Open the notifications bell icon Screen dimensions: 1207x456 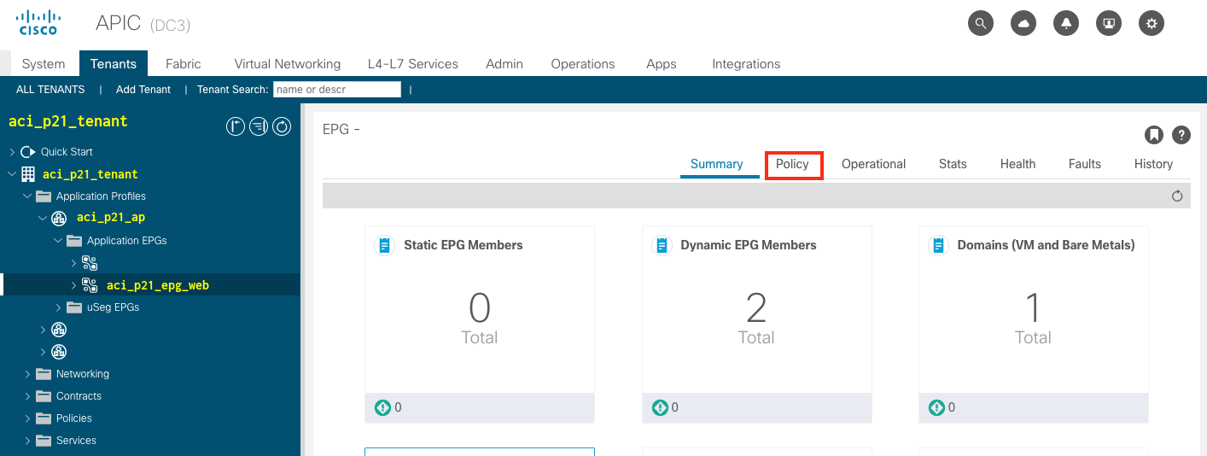pos(1066,23)
